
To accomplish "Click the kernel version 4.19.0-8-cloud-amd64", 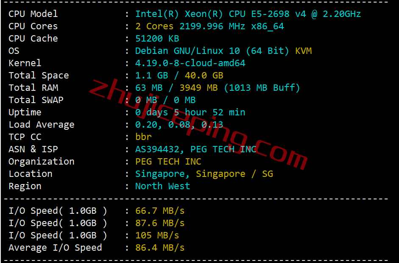I will point(190,63).
